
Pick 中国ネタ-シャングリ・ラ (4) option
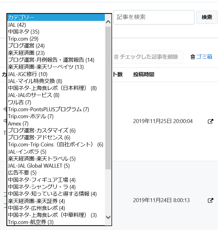click(56, 187)
